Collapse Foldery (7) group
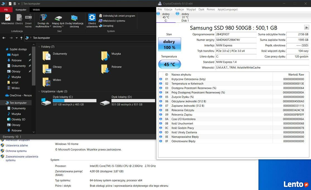This screenshot has width=311, height=190. pyautogui.click(x=39, y=47)
